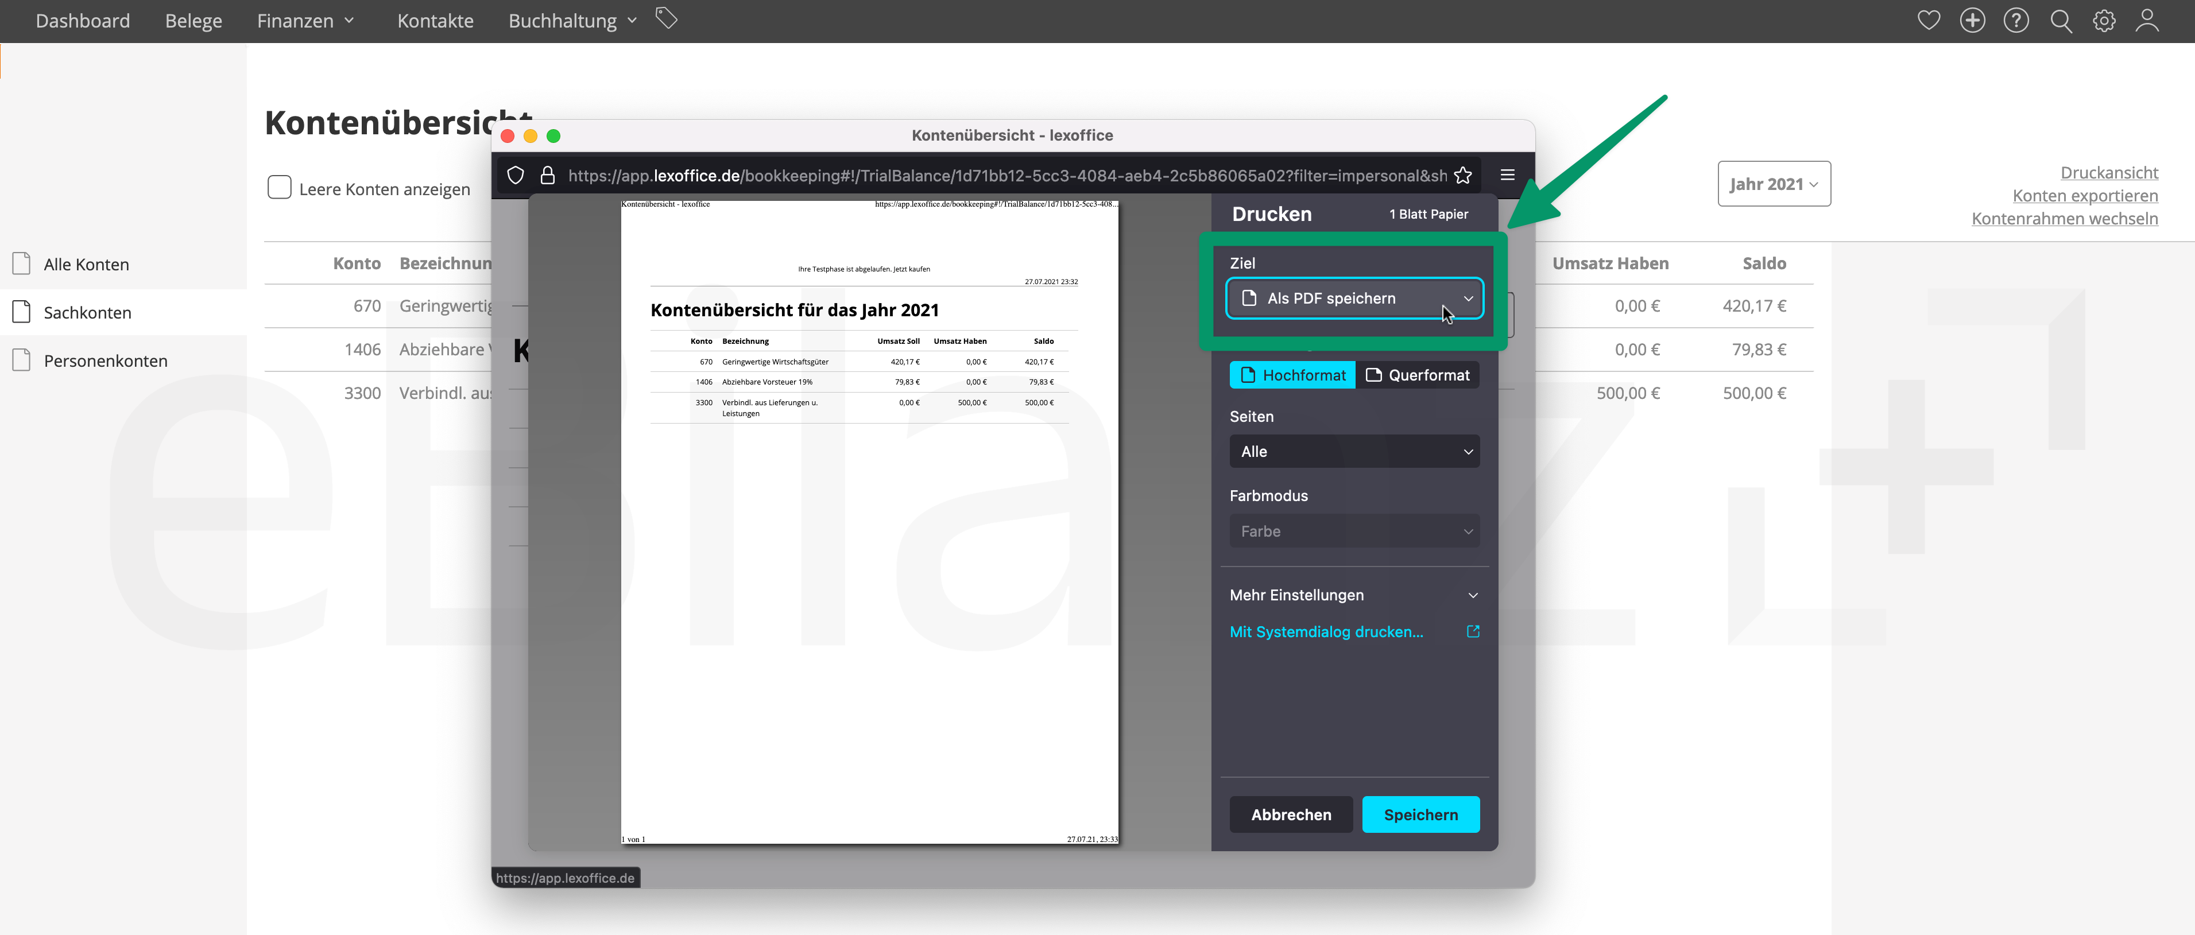Click the tag icon in navigation bar
This screenshot has width=2195, height=935.
click(x=667, y=18)
